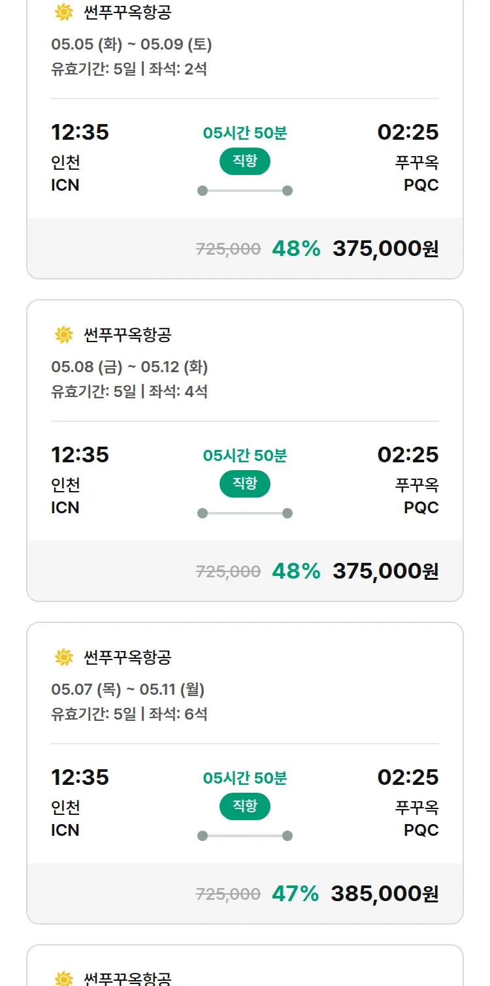This screenshot has width=490, height=986.
Task: Click the airline sun logo in the bottom partial card
Action: click(x=63, y=978)
